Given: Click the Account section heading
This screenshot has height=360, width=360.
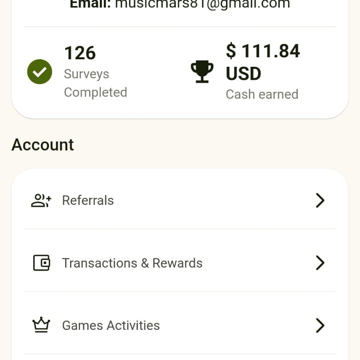Looking at the screenshot, I should tap(43, 145).
